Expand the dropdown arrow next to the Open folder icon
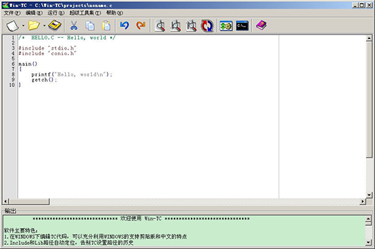 (x=44, y=26)
